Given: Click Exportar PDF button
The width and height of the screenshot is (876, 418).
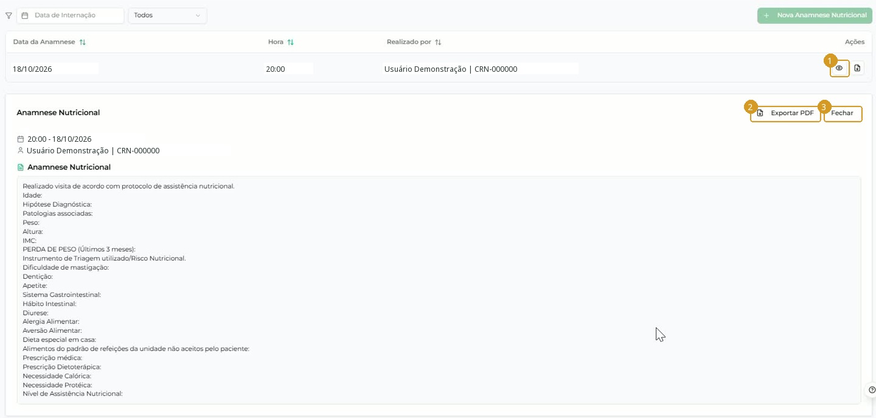Looking at the screenshot, I should point(785,113).
